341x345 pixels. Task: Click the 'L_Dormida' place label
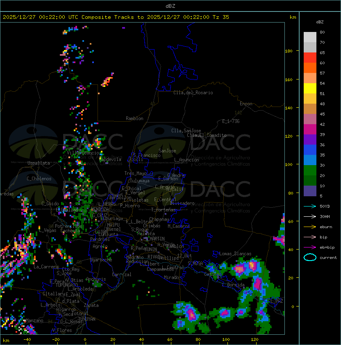pos(233,285)
